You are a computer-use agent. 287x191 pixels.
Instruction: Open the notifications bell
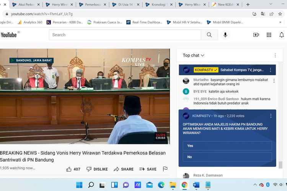[282, 35]
